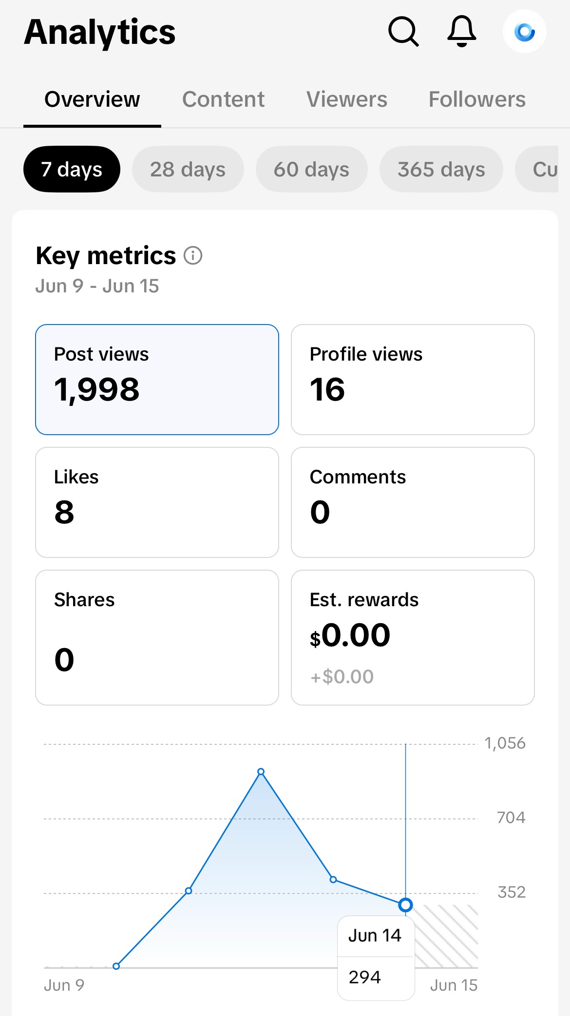Go to the Followers tab

pos(477,99)
